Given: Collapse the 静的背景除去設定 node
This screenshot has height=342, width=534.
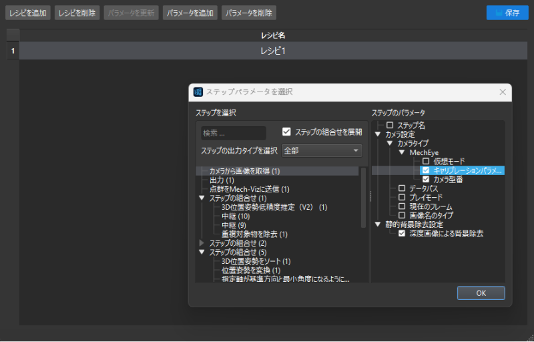Looking at the screenshot, I should (x=378, y=224).
